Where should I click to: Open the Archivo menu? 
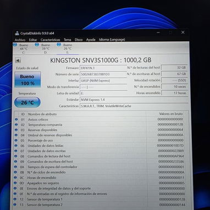pos(20,40)
